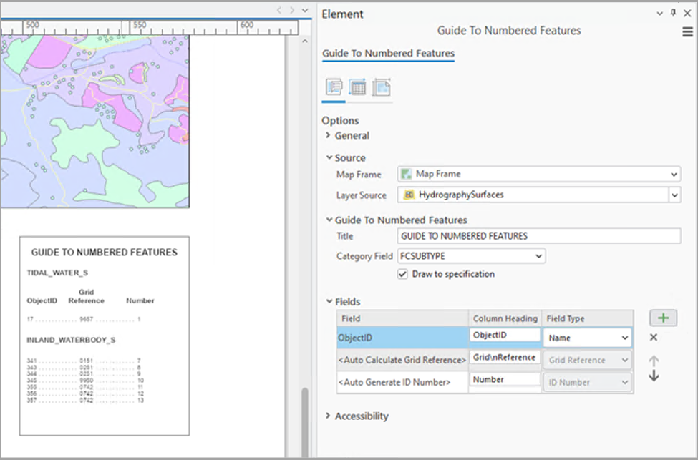Go to previous layout view tab arrow

click(x=279, y=10)
